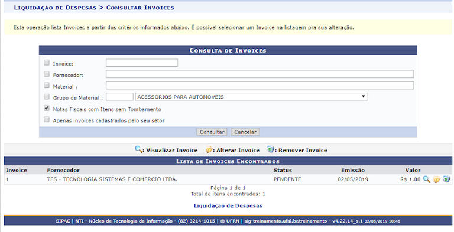Click Total de itens encontrados text
454x232 pixels.
coord(228,194)
